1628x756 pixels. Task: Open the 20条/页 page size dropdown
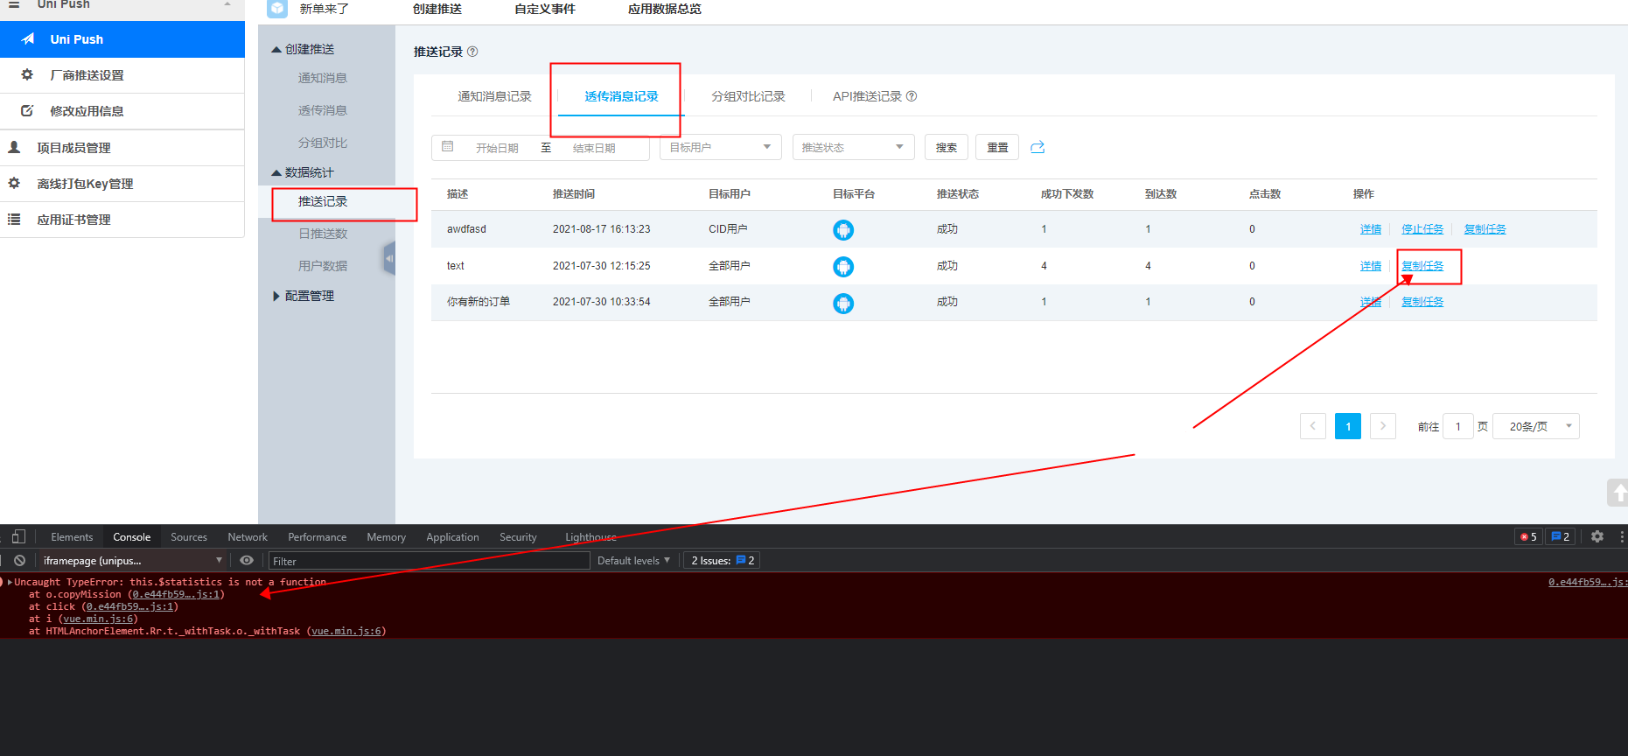pyautogui.click(x=1535, y=426)
